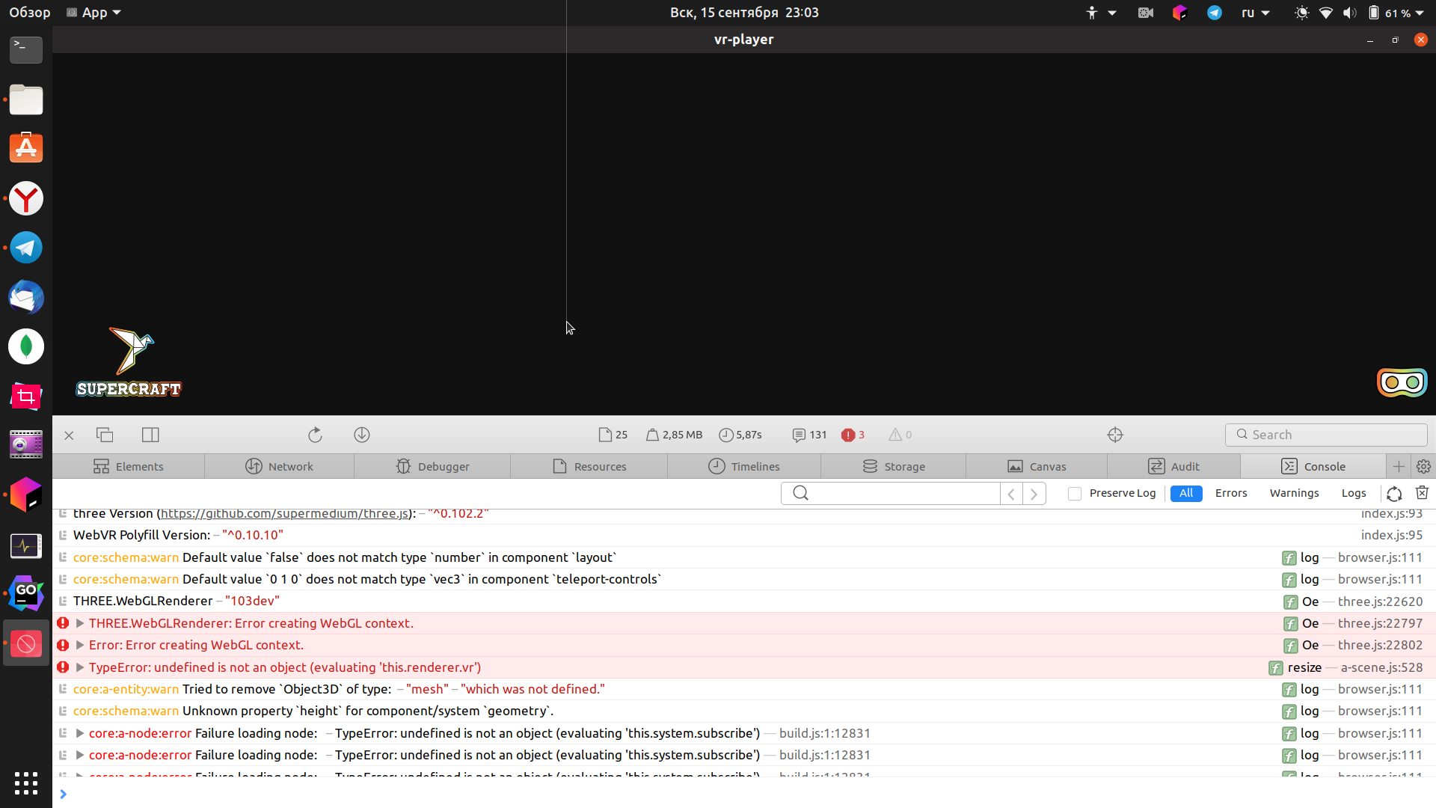Image resolution: width=1436 pixels, height=808 pixels.
Task: Expand the TypeError 'this.renderer.vr' console message
Action: point(80,667)
